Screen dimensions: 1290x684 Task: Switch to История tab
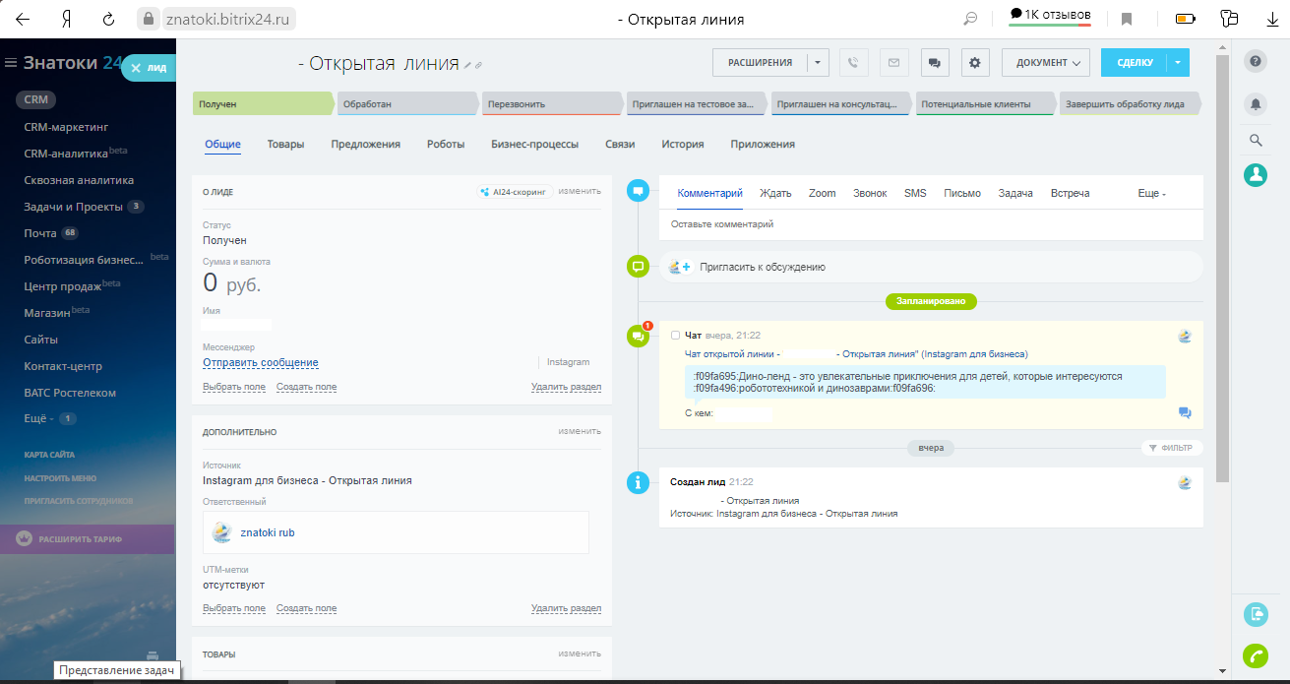[x=683, y=144]
